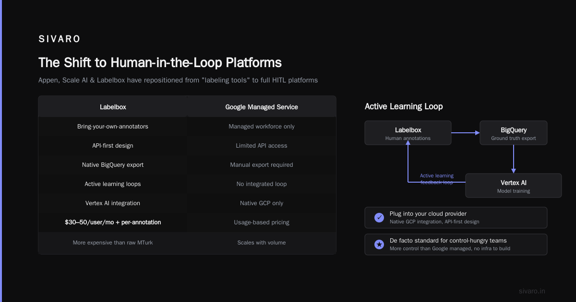Select the Google Managed Service column header

[x=262, y=107]
